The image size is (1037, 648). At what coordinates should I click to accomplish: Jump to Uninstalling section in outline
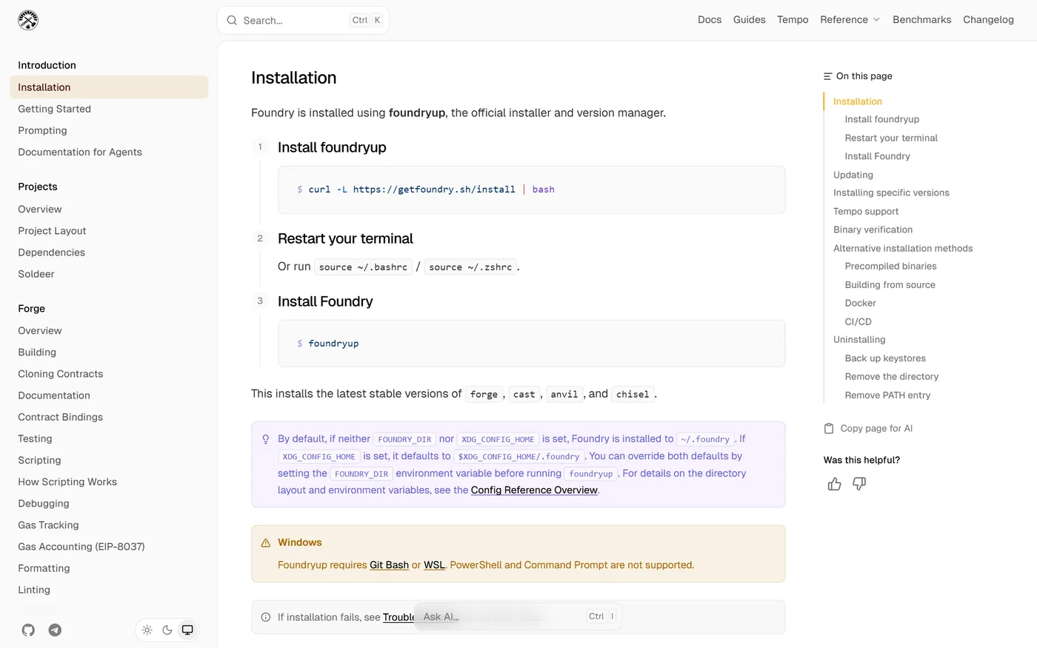coord(859,339)
